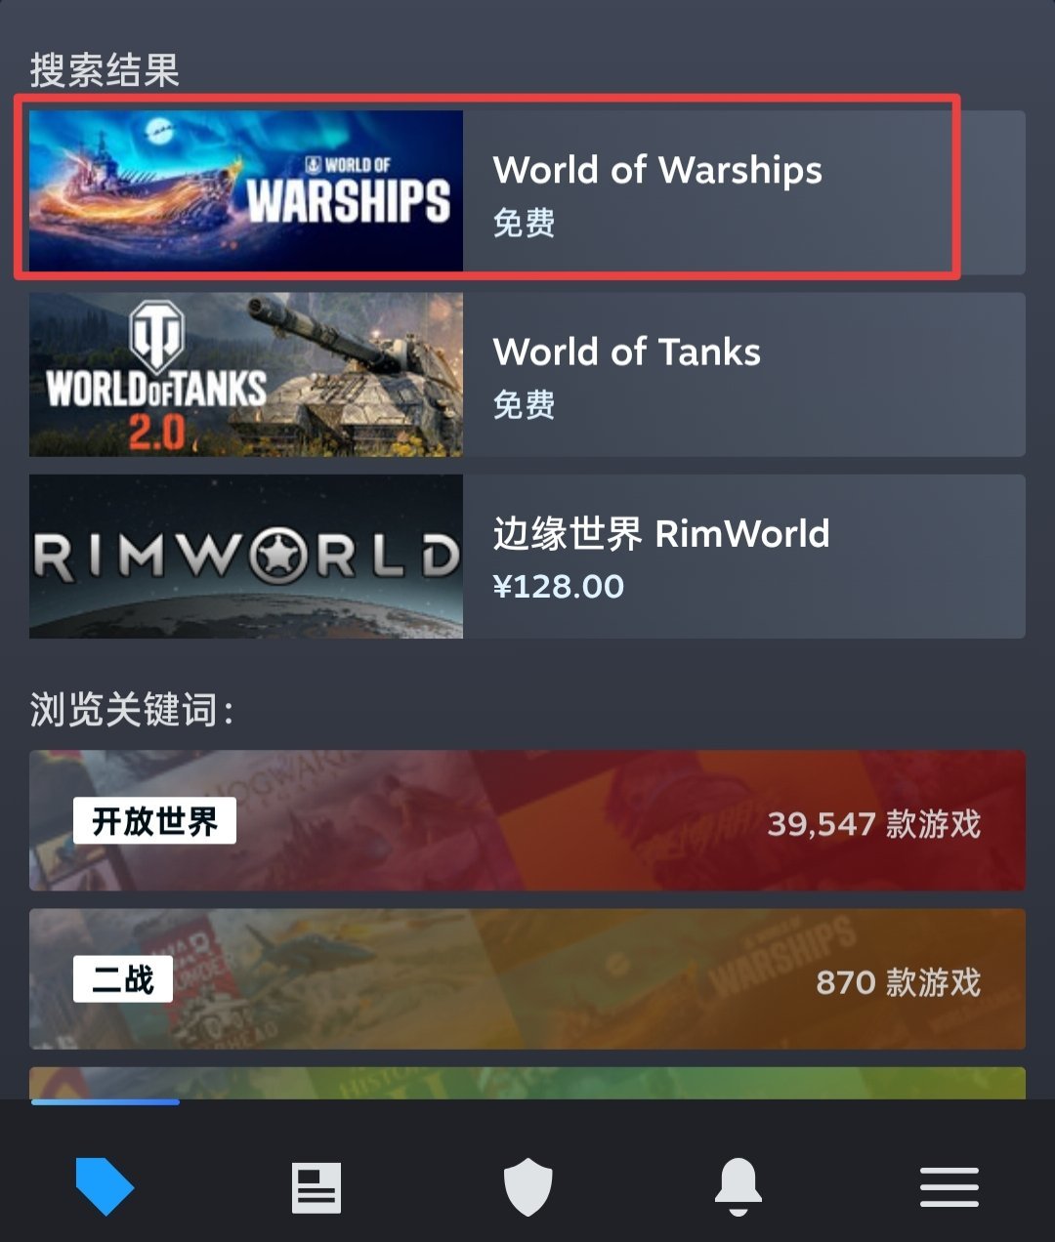Image resolution: width=1055 pixels, height=1242 pixels.
Task: Open the Steam Guard shield icon
Action: click(527, 1187)
